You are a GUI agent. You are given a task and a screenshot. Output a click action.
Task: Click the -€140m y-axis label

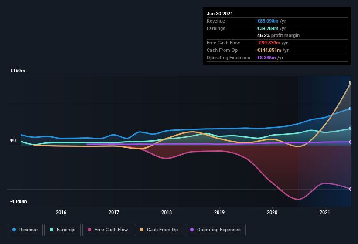[x=18, y=201]
